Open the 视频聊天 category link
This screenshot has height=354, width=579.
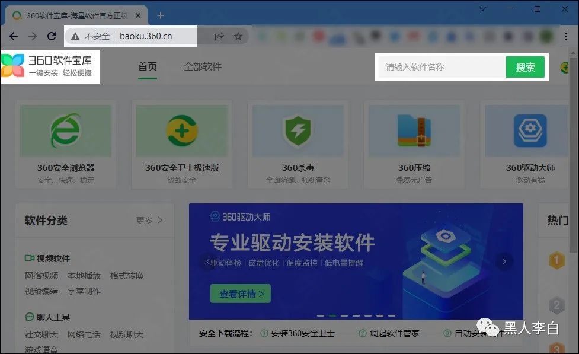tap(127, 334)
